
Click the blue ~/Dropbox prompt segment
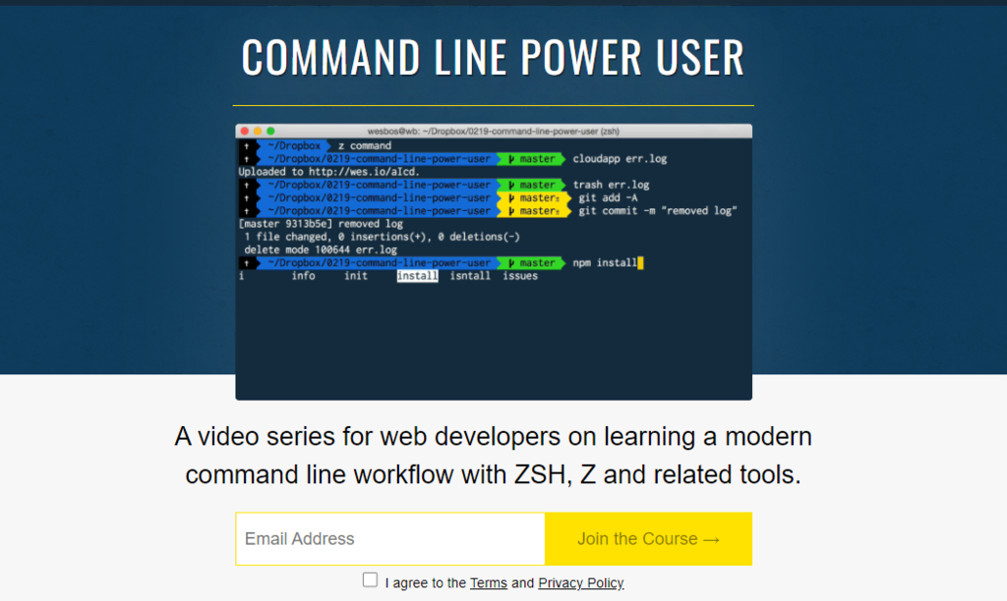[296, 145]
